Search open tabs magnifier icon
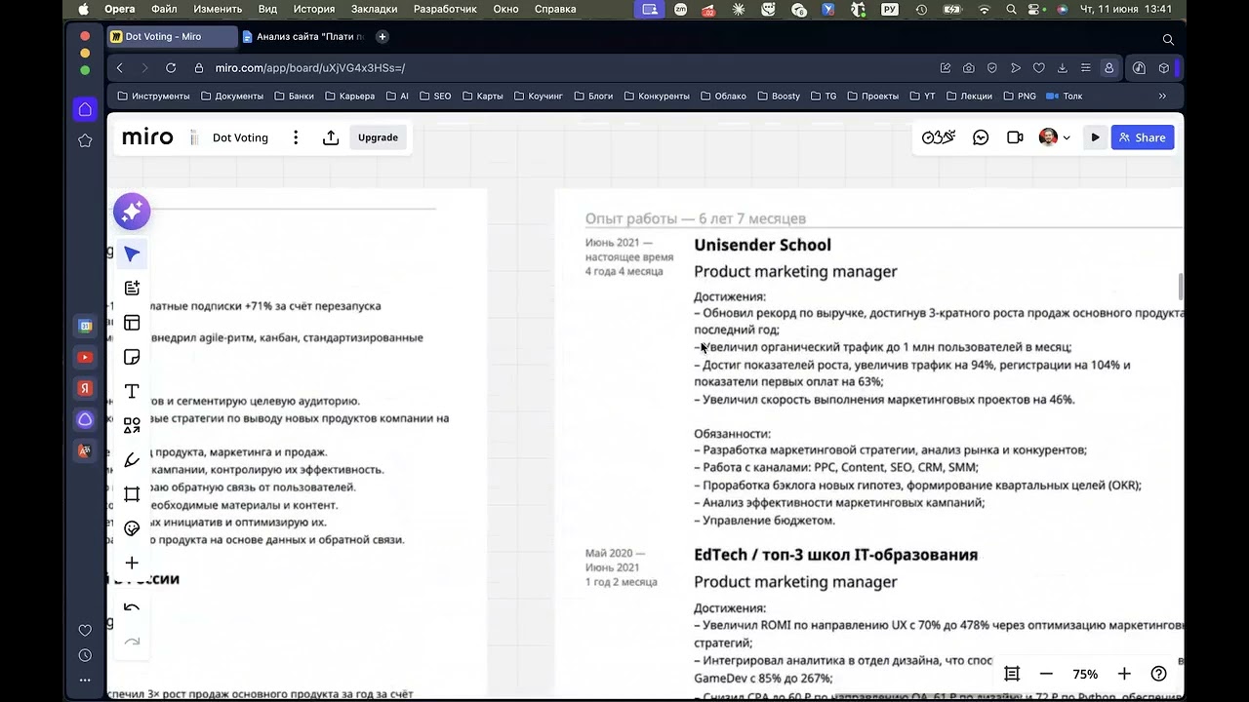1249x702 pixels. click(x=1168, y=39)
